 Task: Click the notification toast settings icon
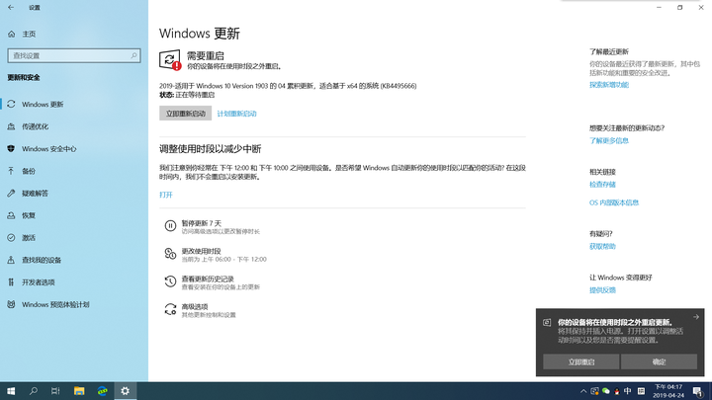click(547, 322)
